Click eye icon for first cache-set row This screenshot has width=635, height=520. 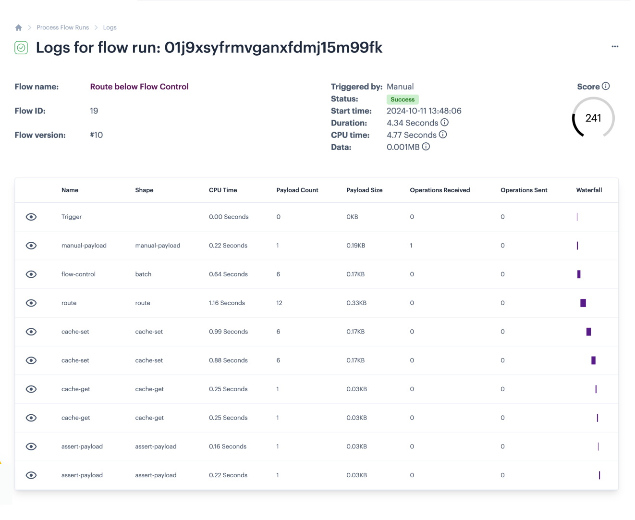pos(31,332)
